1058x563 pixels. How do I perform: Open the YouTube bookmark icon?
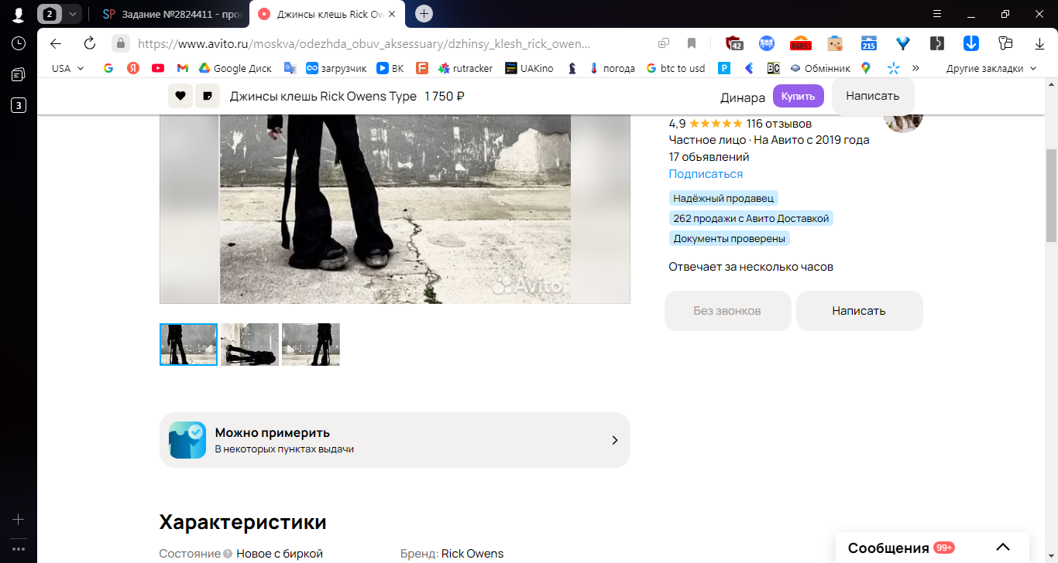[158, 68]
